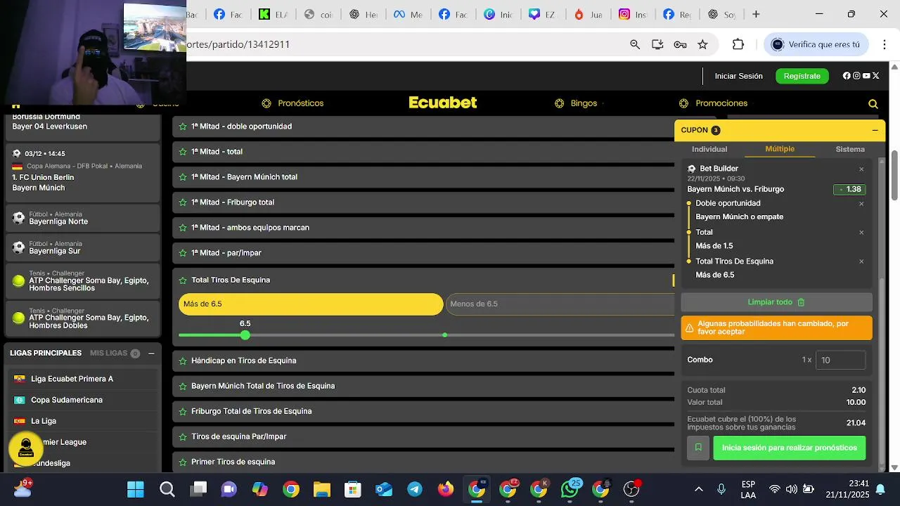The width and height of the screenshot is (900, 506).
Task: Switch to the Individual coupon tab
Action: pyautogui.click(x=709, y=149)
